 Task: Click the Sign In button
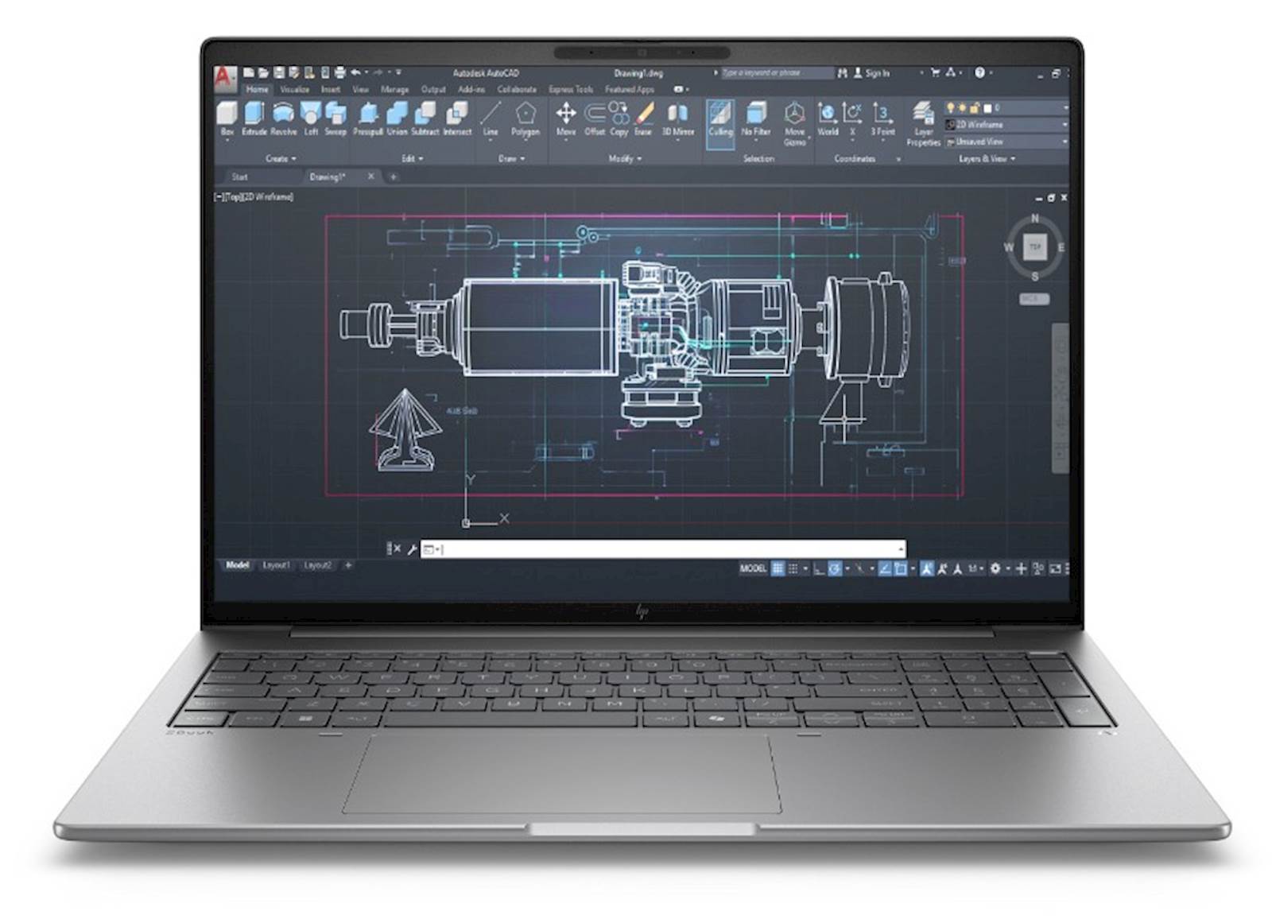[877, 73]
